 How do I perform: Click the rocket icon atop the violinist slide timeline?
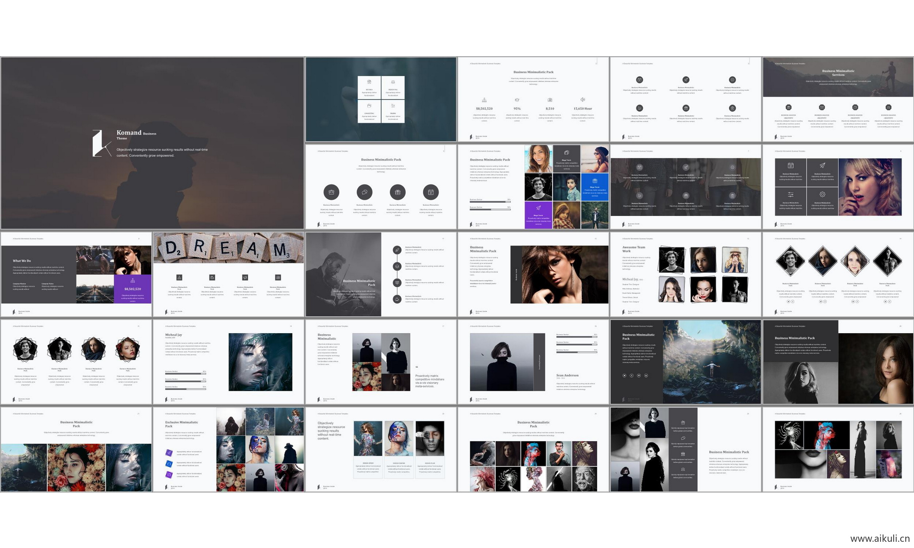pos(397,250)
